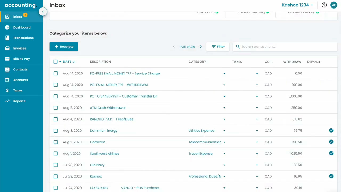
Task: Sort by the DATE column header
Action: pos(69,62)
